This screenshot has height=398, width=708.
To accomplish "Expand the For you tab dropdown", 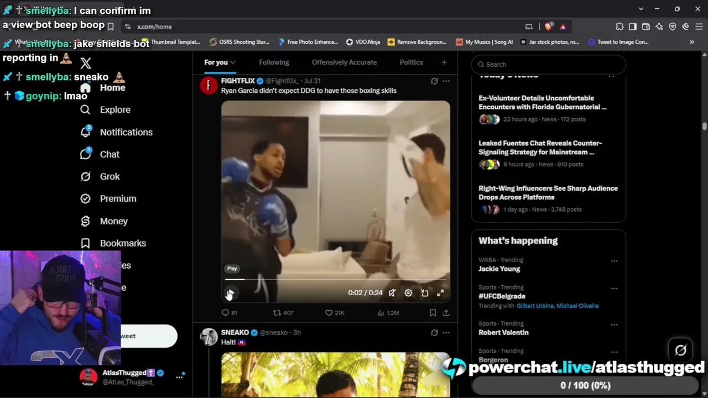I will pyautogui.click(x=233, y=62).
